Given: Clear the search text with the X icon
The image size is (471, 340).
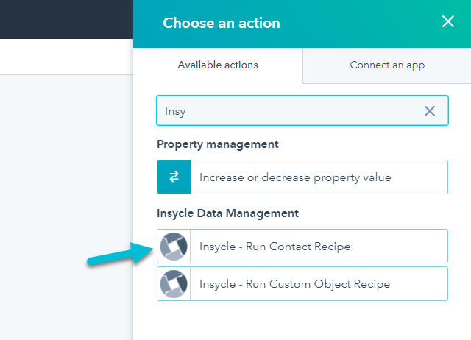Looking at the screenshot, I should tap(430, 111).
